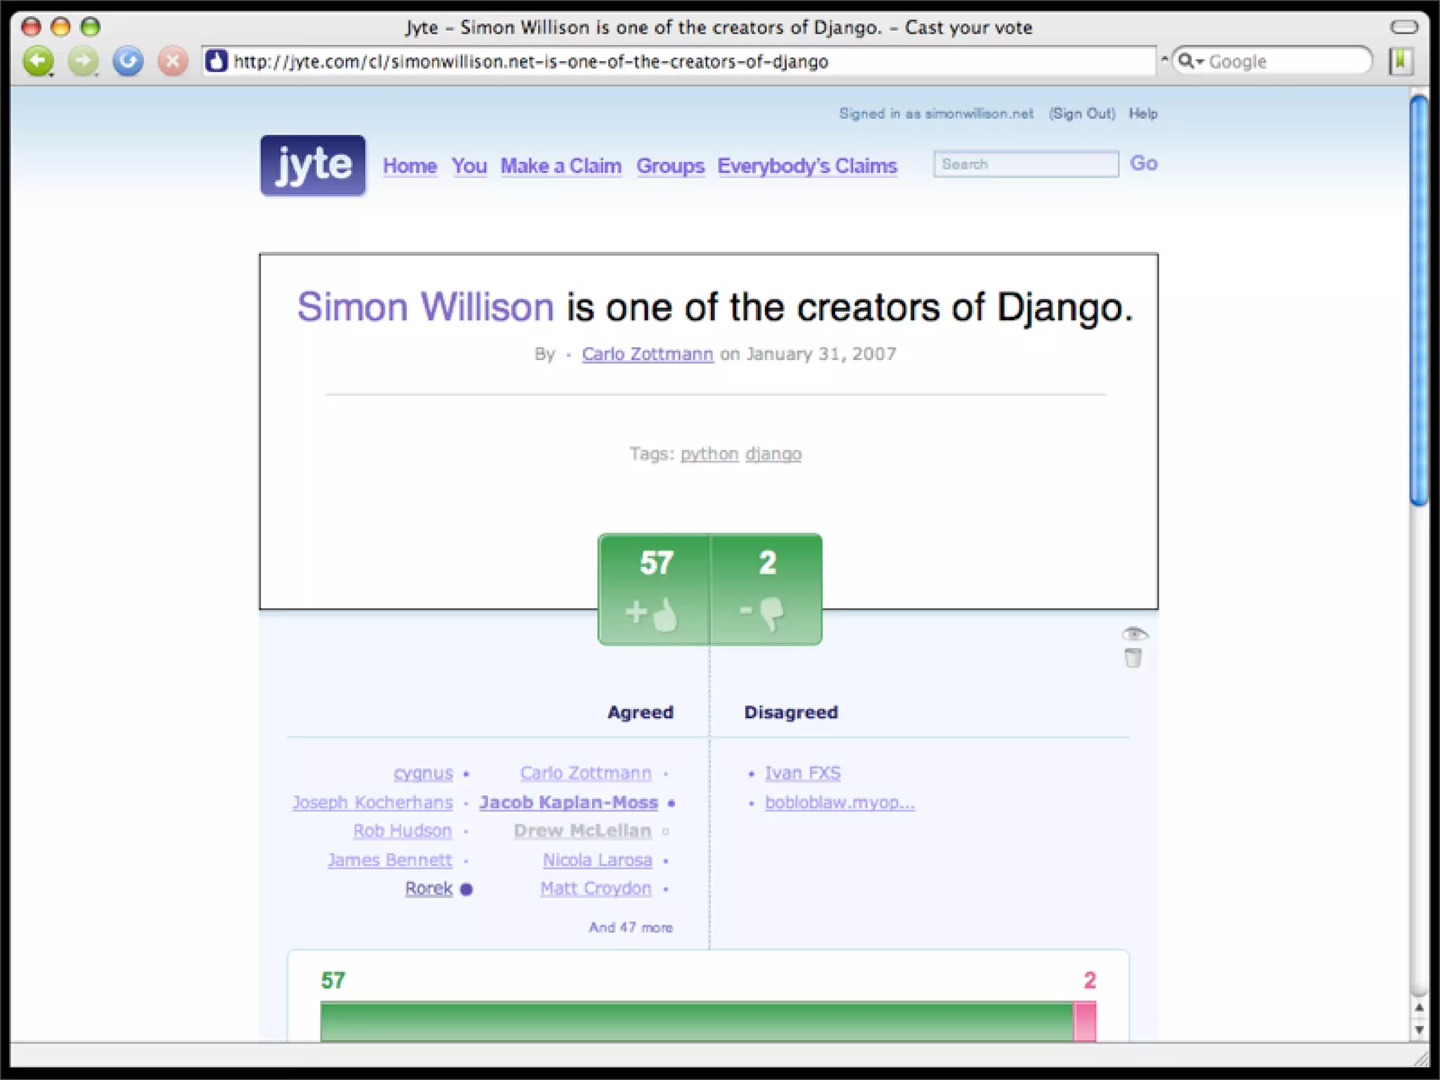The height and width of the screenshot is (1080, 1440).
Task: Click the site favicon in the address bar
Action: (x=217, y=61)
